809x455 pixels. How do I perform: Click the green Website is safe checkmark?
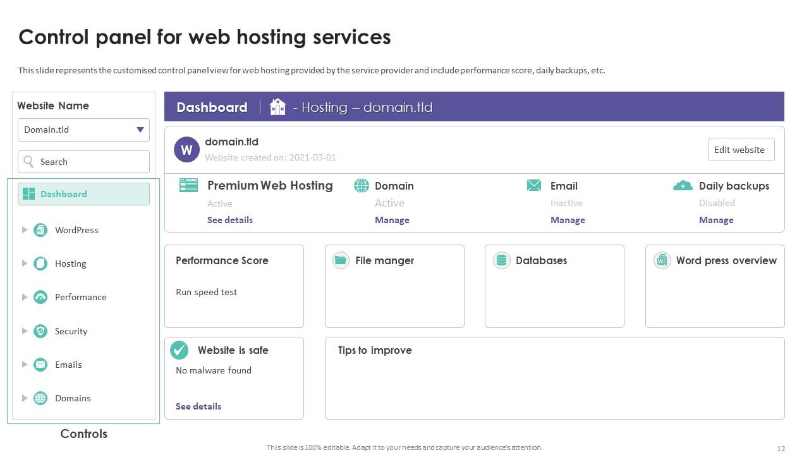(179, 350)
